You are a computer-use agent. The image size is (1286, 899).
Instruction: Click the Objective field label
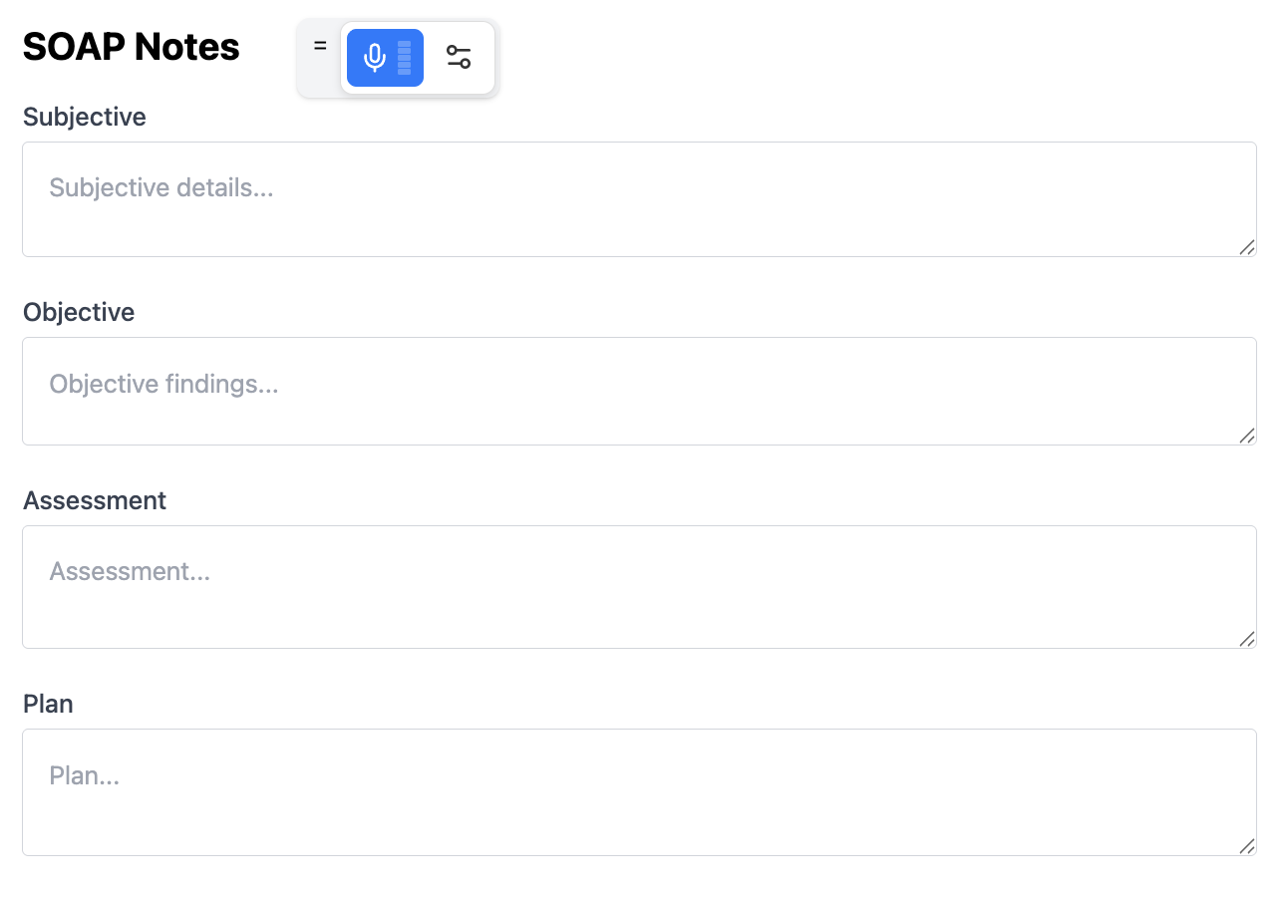[79, 312]
